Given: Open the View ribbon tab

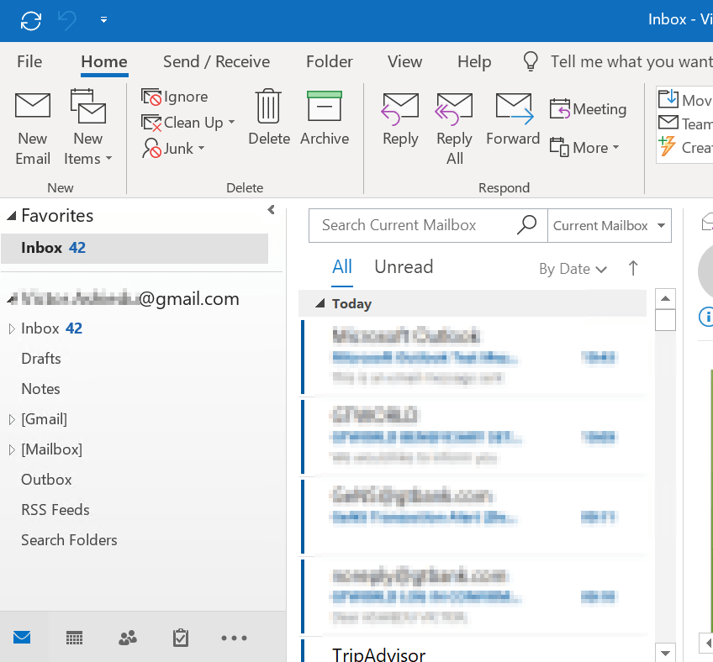Looking at the screenshot, I should [404, 61].
